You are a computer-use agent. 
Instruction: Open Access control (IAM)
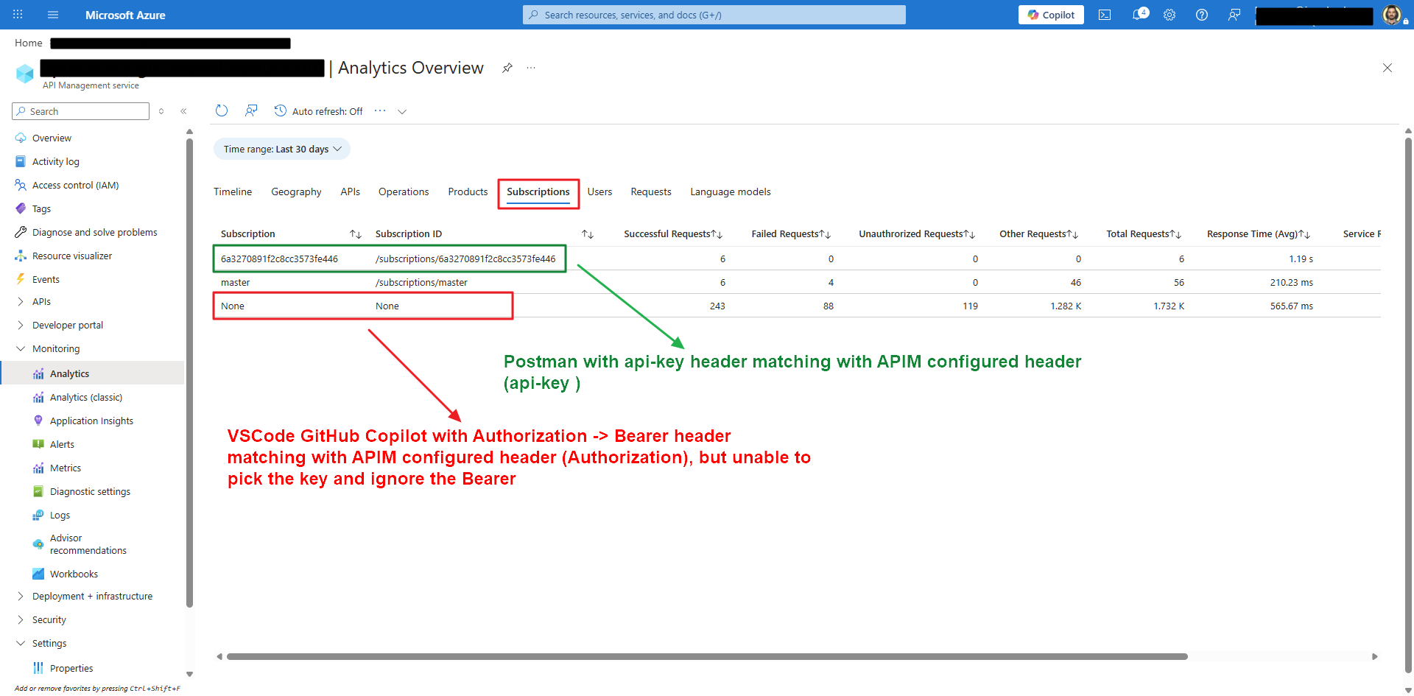point(75,185)
